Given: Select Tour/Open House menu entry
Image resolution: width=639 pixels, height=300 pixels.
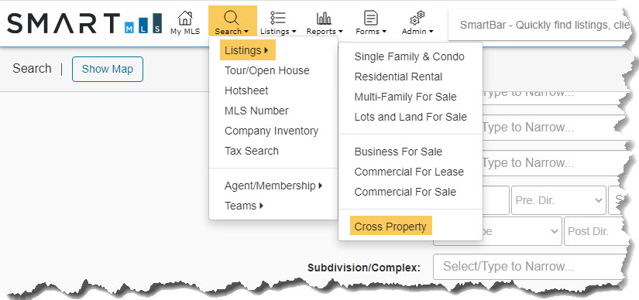Looking at the screenshot, I should click(x=267, y=70).
